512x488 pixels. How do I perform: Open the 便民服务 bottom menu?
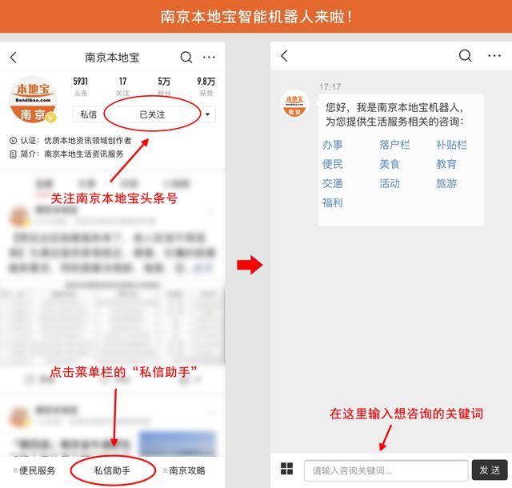pos(34,470)
